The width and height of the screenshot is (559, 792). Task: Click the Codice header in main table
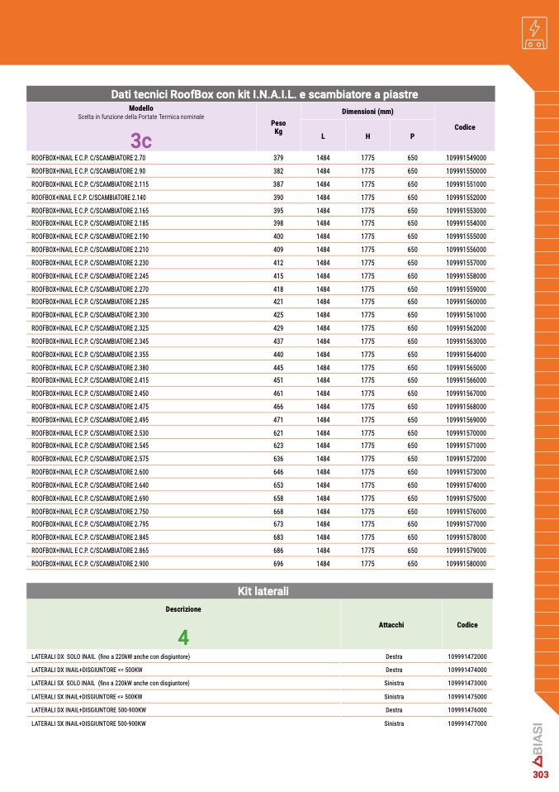coord(465,127)
